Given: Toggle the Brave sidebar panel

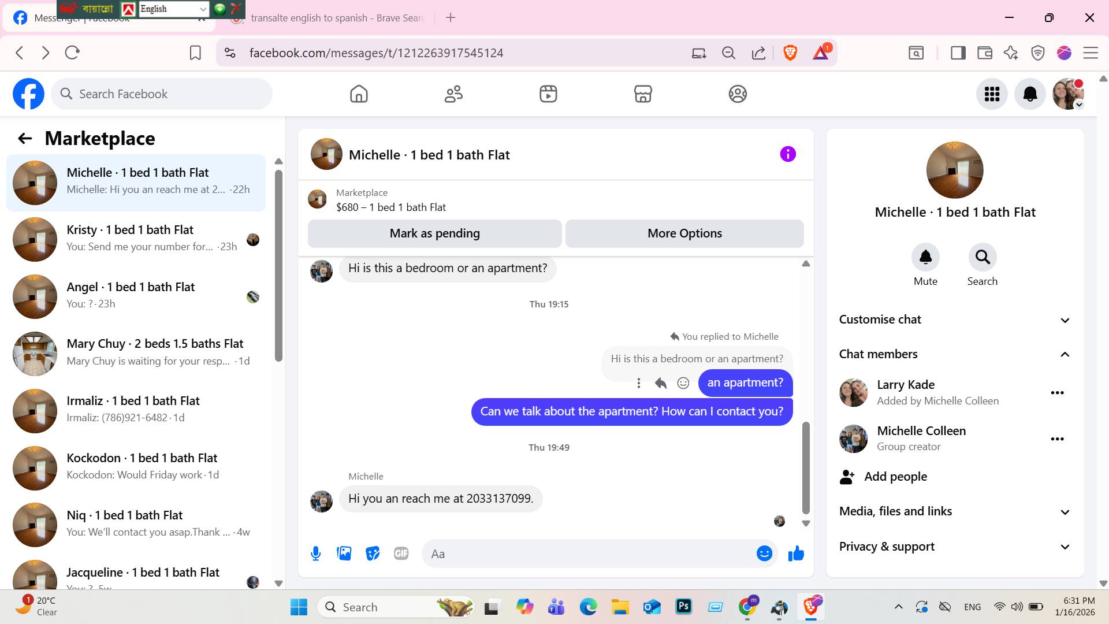Looking at the screenshot, I should pyautogui.click(x=958, y=53).
